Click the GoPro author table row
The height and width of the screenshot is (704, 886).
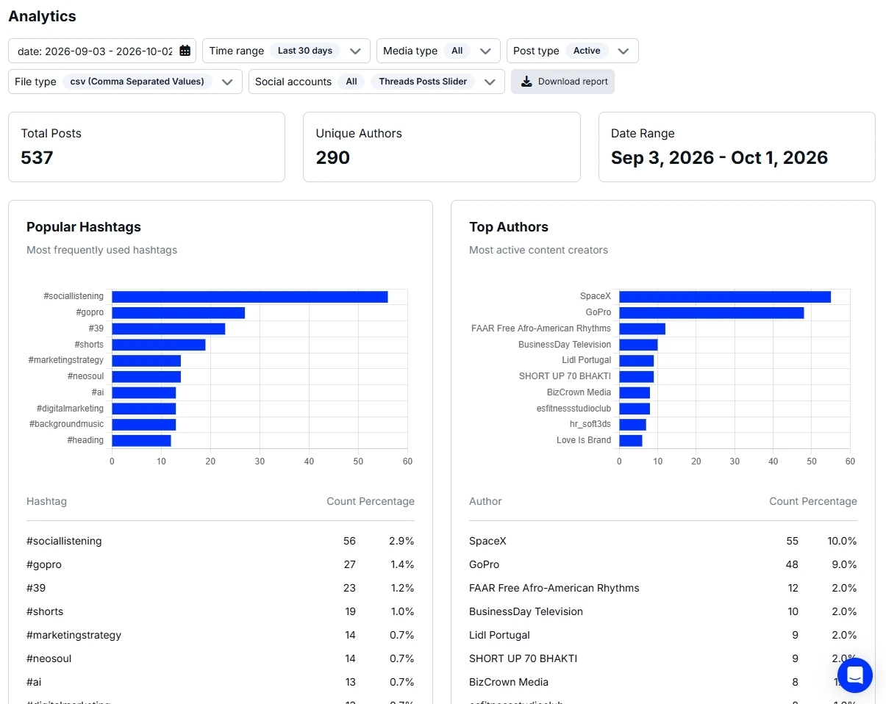[x=663, y=564]
